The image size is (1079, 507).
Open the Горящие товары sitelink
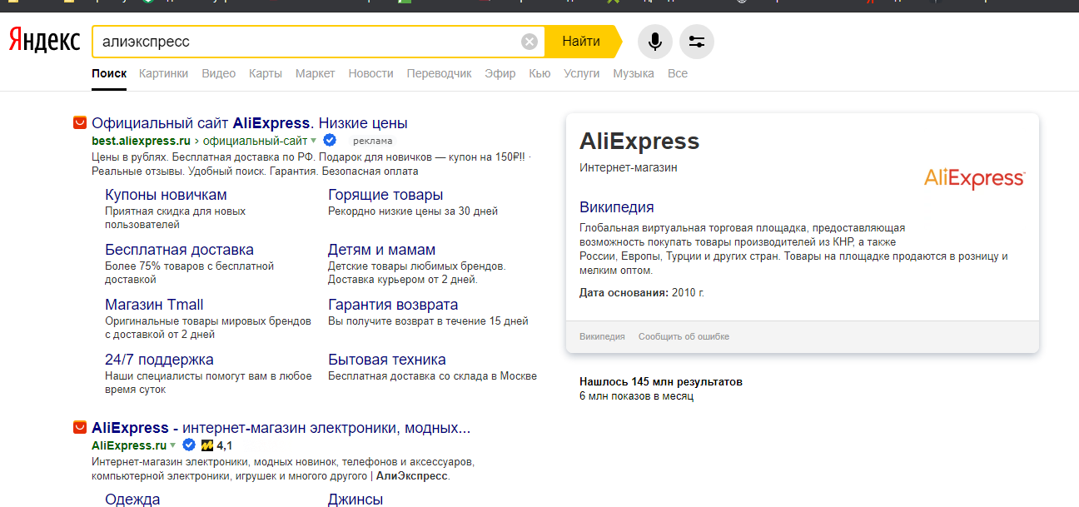point(385,195)
